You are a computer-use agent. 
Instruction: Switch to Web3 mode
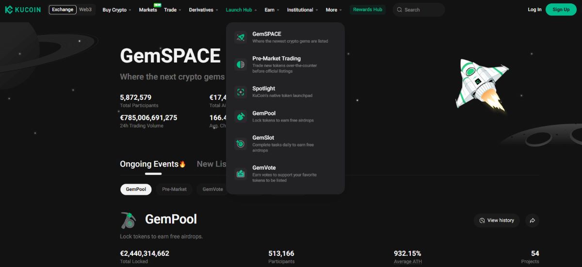tap(85, 10)
